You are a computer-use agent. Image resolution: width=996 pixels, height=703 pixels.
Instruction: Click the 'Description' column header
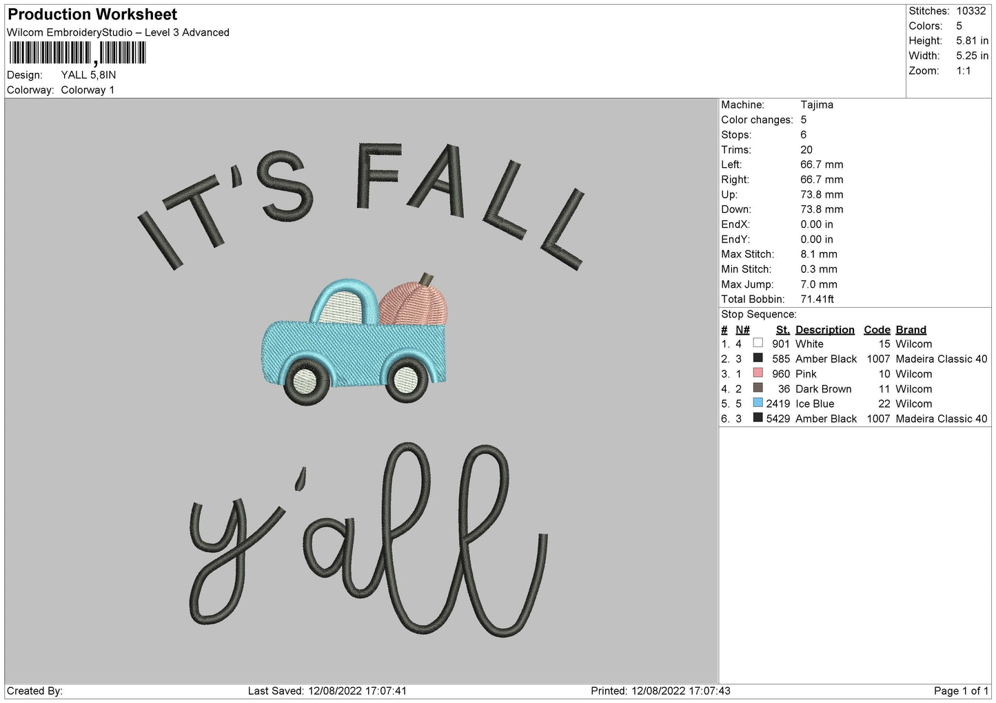click(824, 330)
